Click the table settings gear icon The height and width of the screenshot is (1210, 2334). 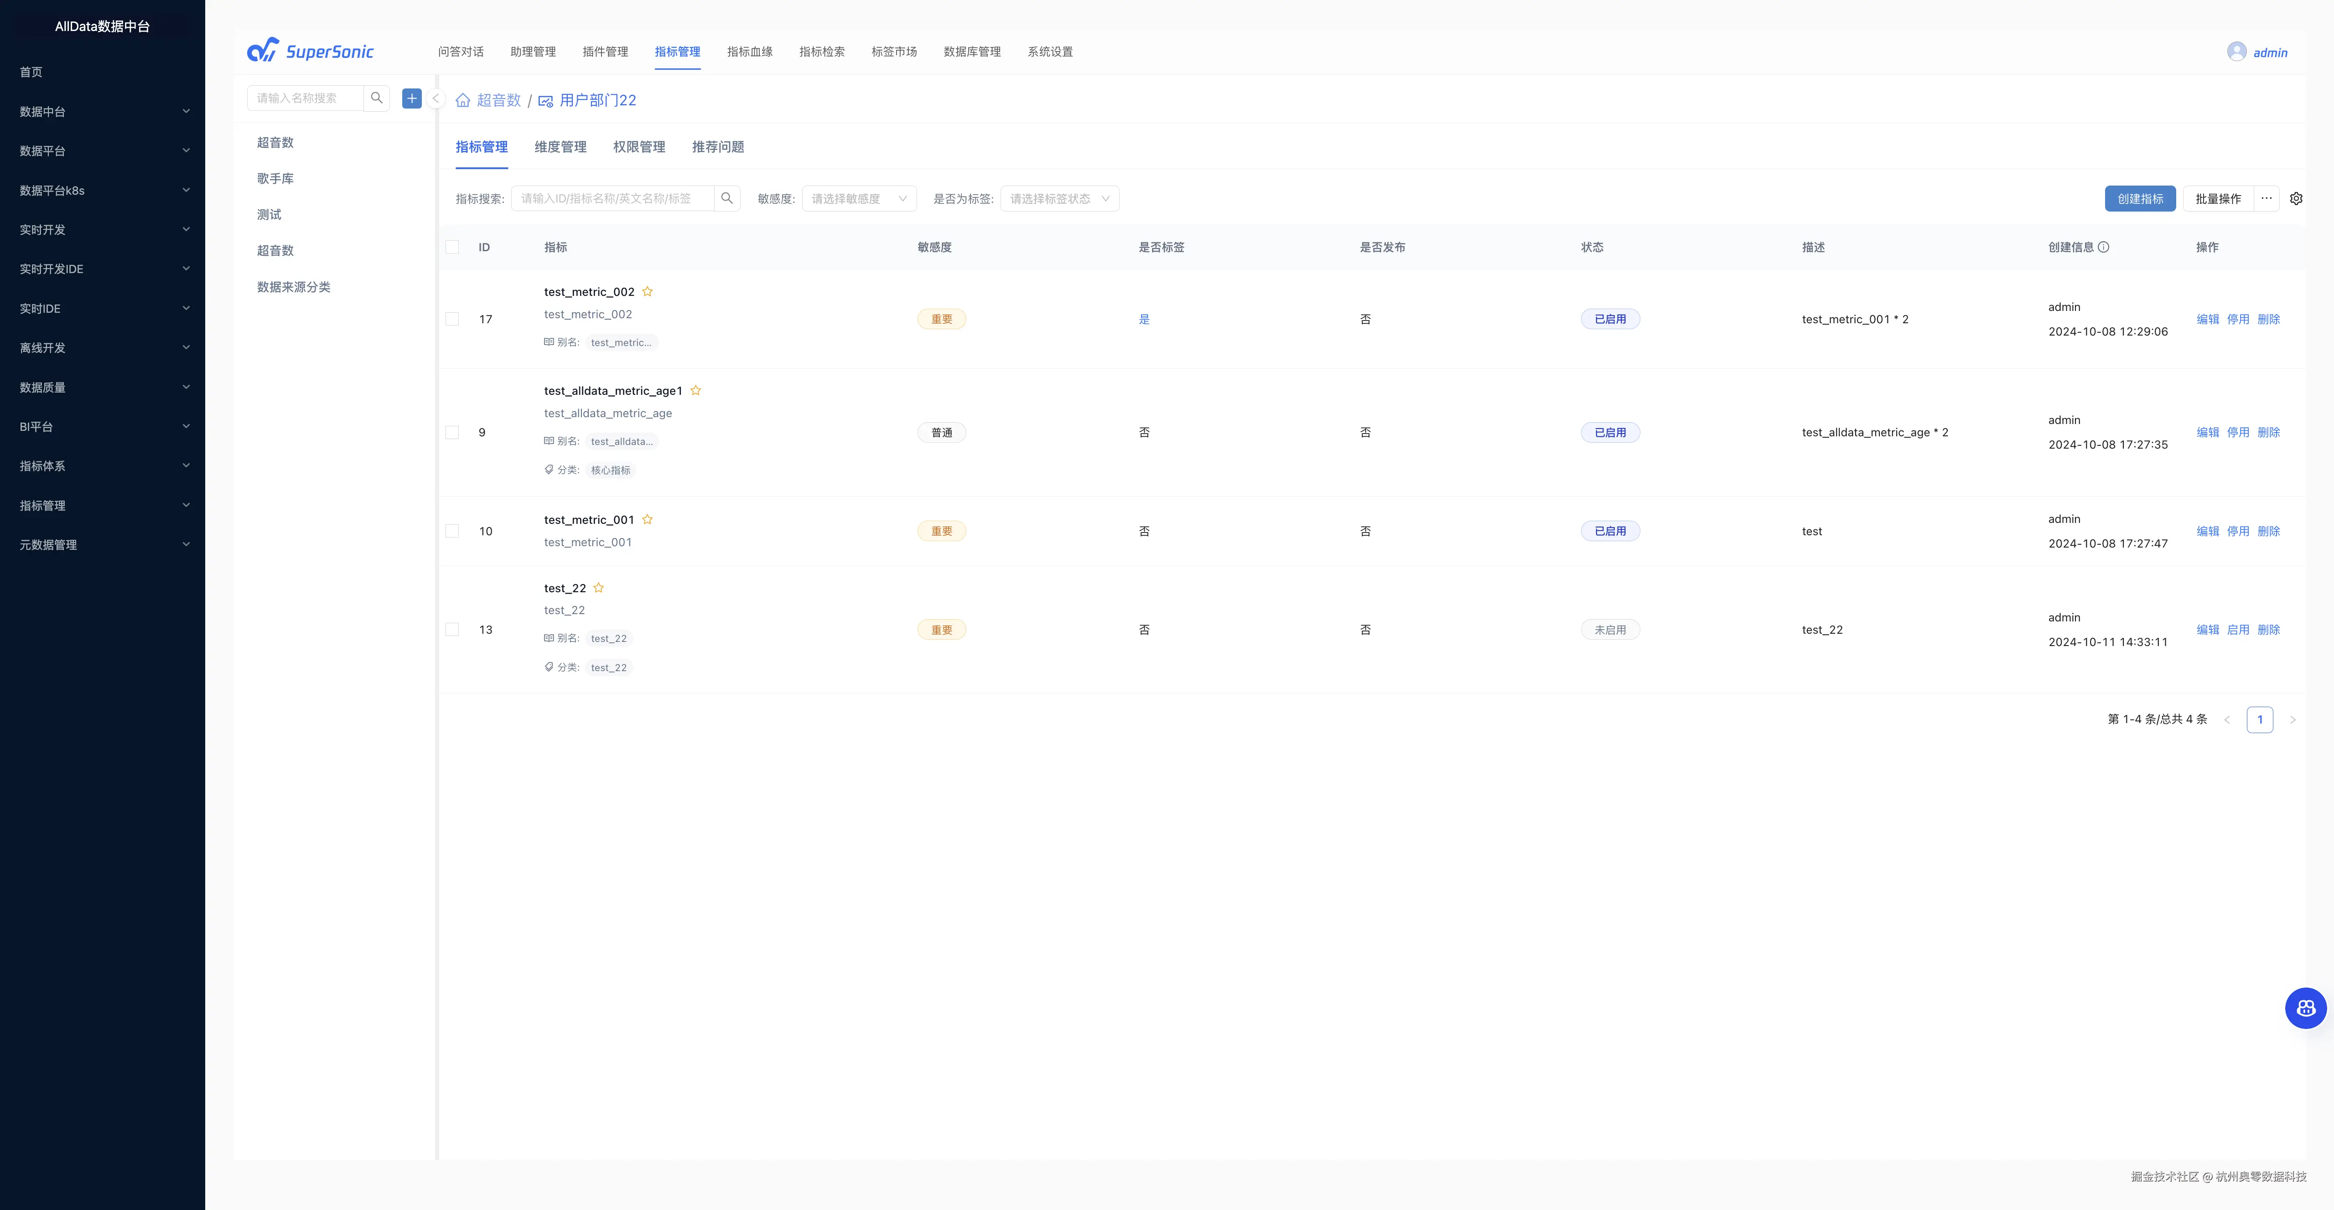coord(2295,198)
